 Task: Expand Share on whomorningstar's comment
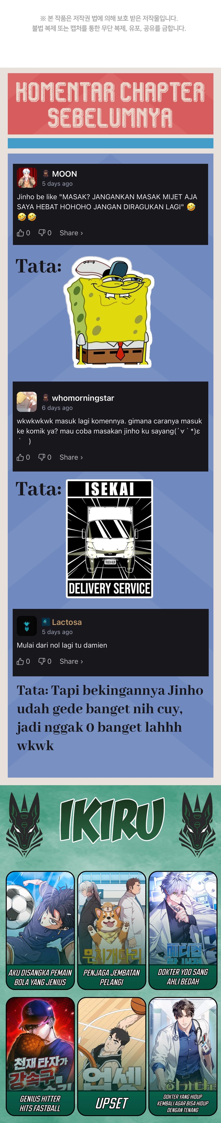pos(71,457)
